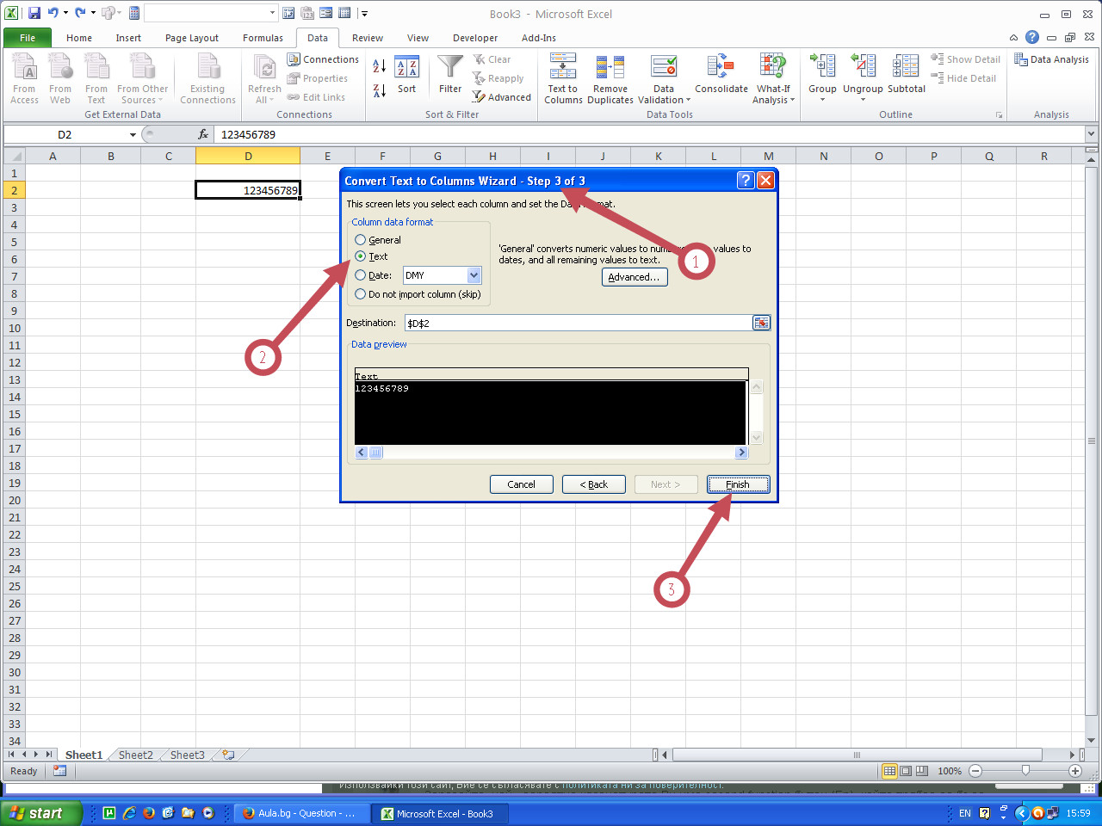Click the zoom slider in status bar
Image resolution: width=1102 pixels, height=826 pixels.
(1025, 771)
